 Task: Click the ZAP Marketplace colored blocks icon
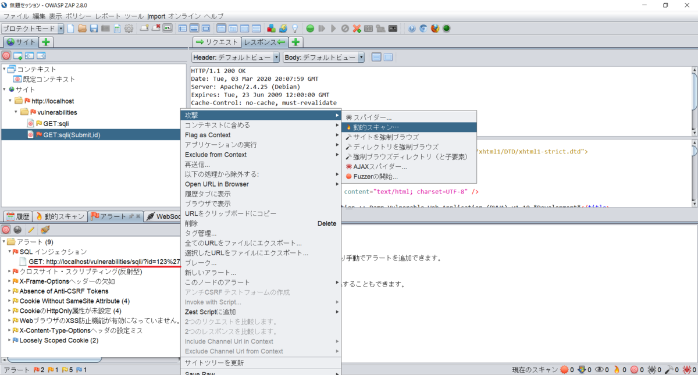[x=272, y=28]
